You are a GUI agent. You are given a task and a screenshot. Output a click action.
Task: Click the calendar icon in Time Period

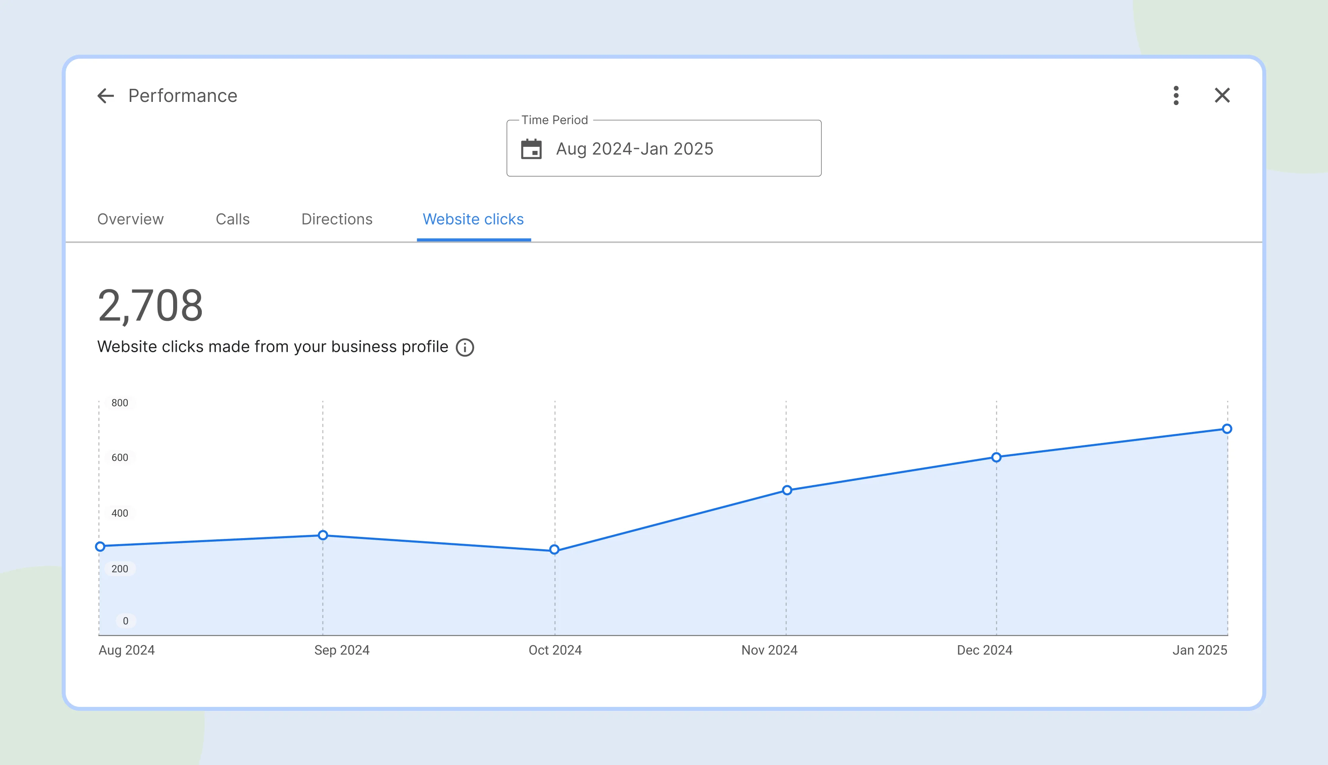[x=531, y=149]
